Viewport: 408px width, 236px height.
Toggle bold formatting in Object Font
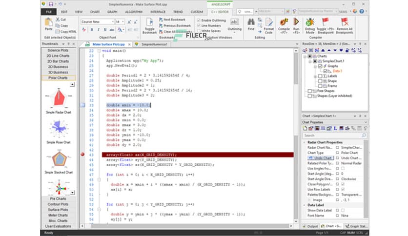point(92,30)
